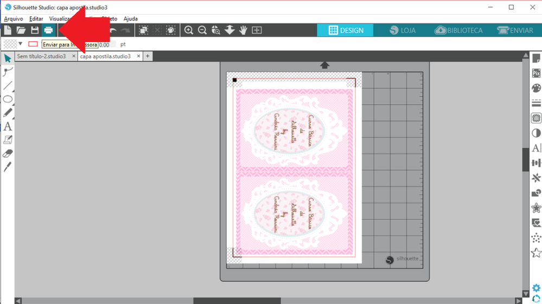Screen dimensions: 542x304
Task: Select the Knife tool
Action: point(8,167)
